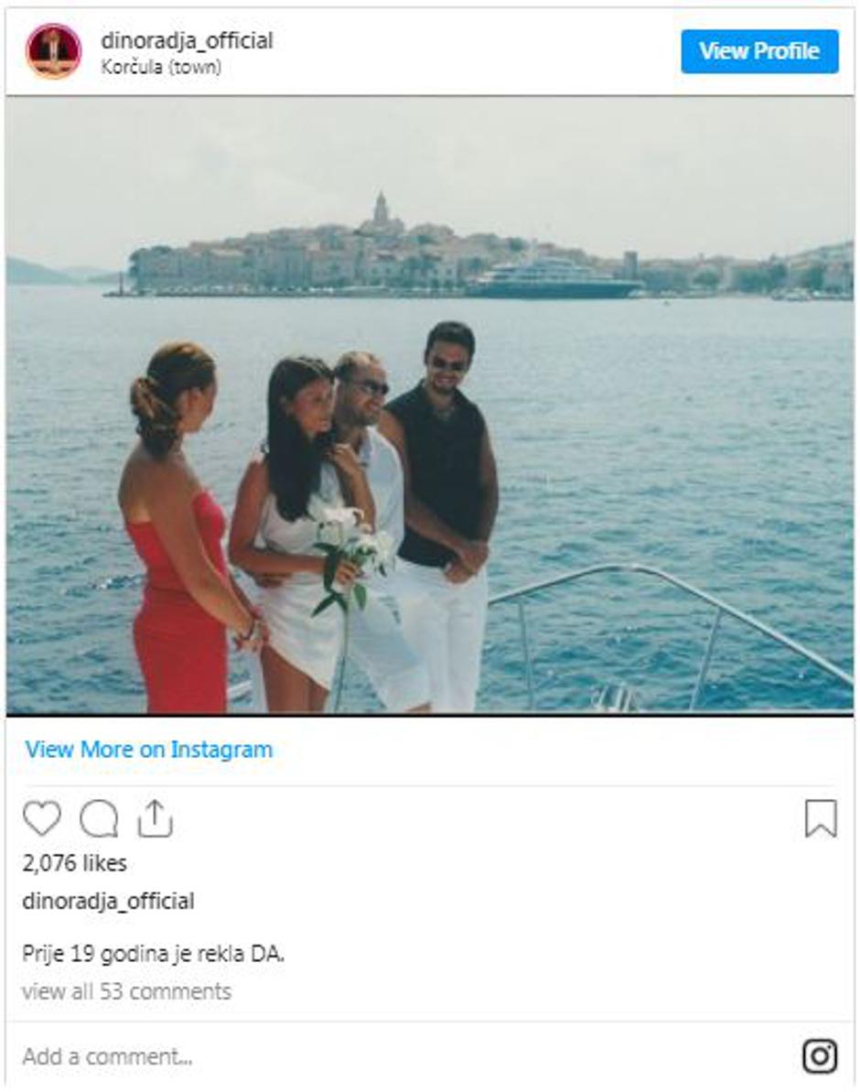The image size is (860, 1092).
Task: Open the dinoradja_official profile avatar
Action: [53, 51]
